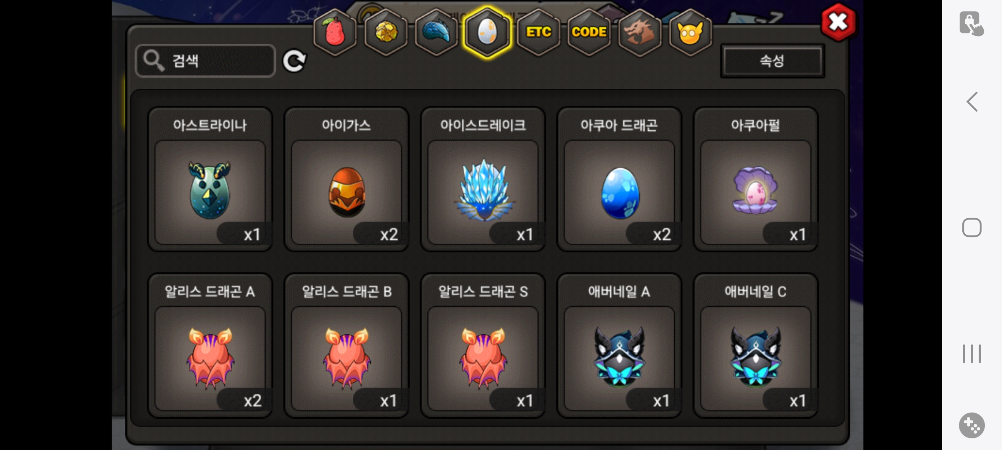Switch to the brown dragon head tab
1002x450 pixels.
point(640,32)
